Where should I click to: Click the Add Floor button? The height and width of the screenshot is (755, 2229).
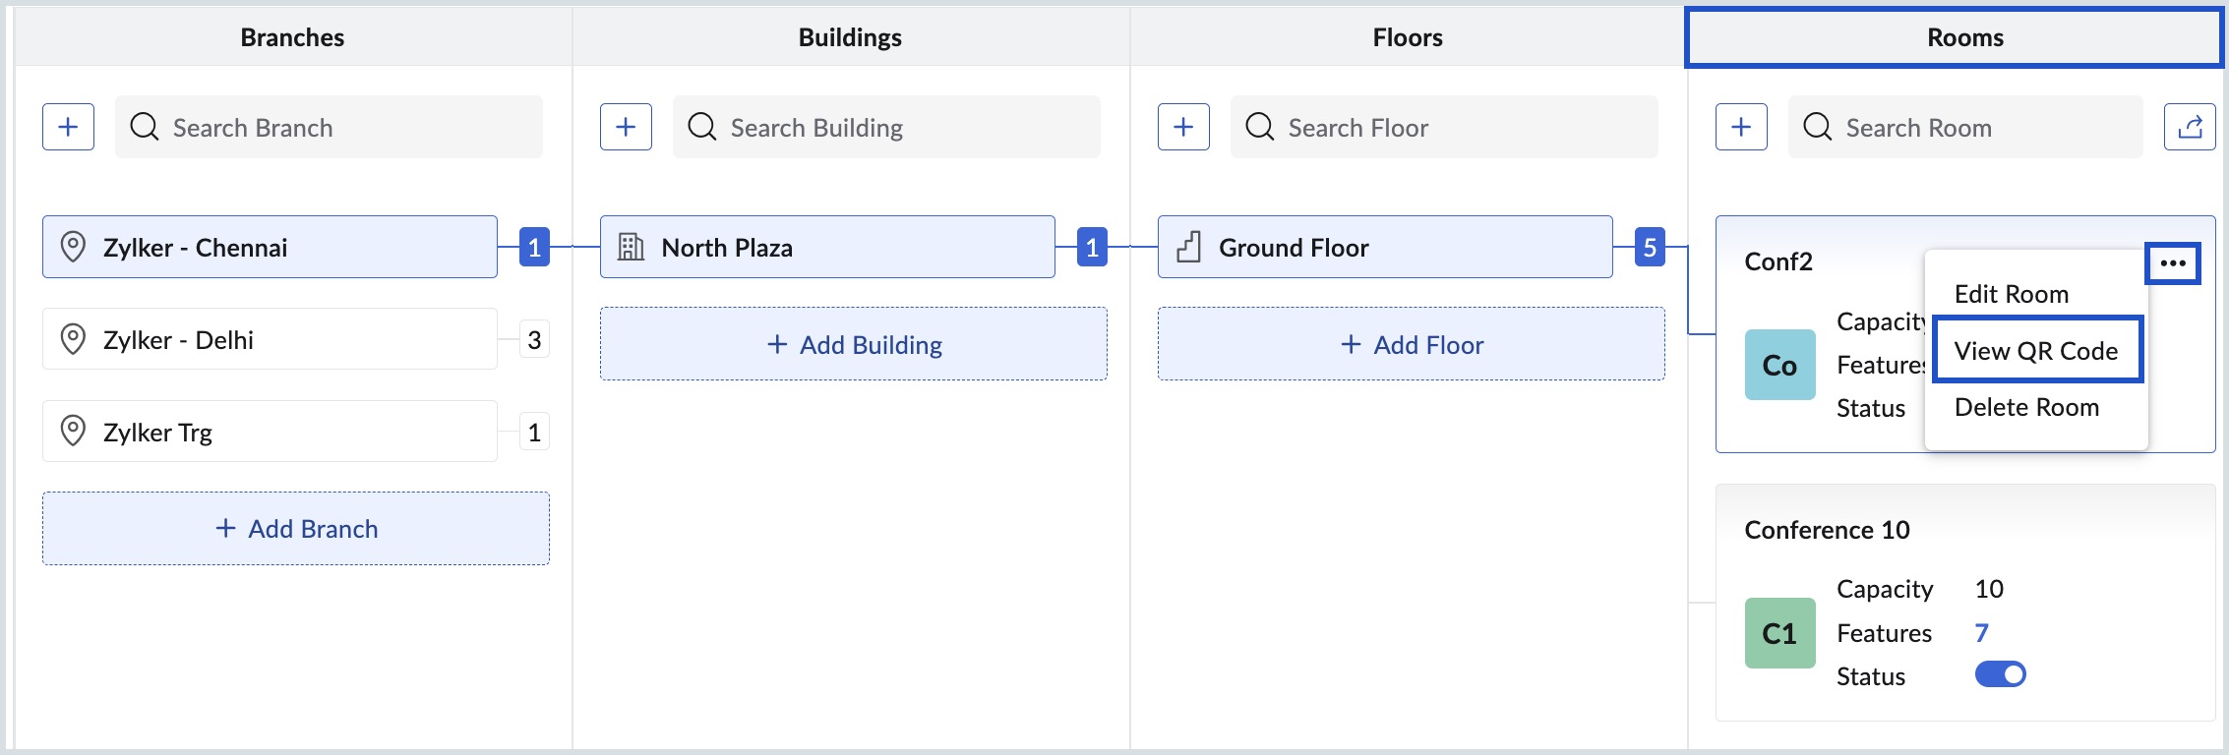(x=1412, y=344)
